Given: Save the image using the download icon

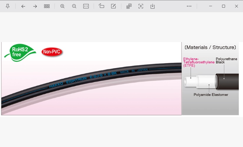Looking at the screenshot, I should pos(153,6).
